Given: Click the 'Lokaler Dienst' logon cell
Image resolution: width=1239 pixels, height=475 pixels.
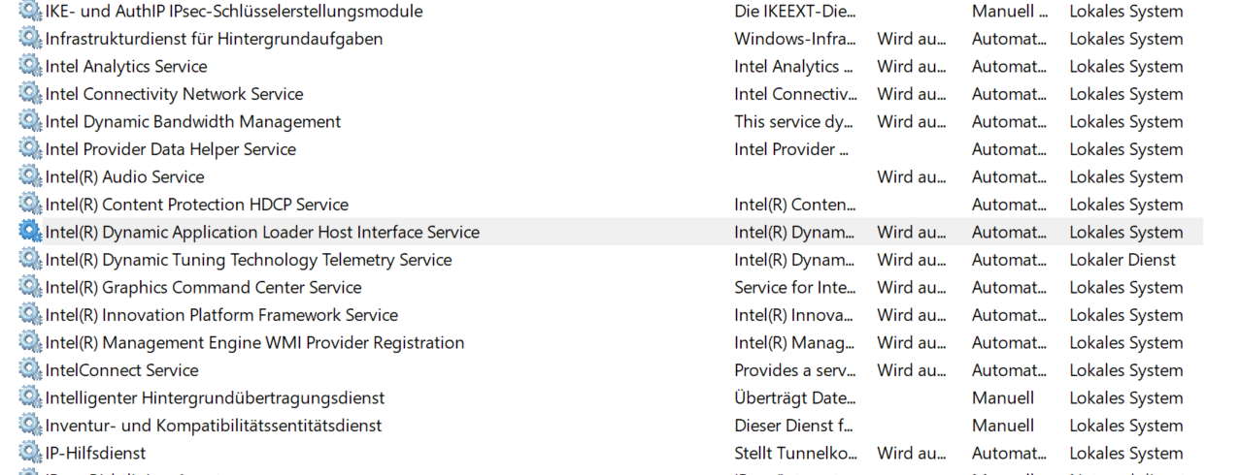Looking at the screenshot, I should 1122,260.
